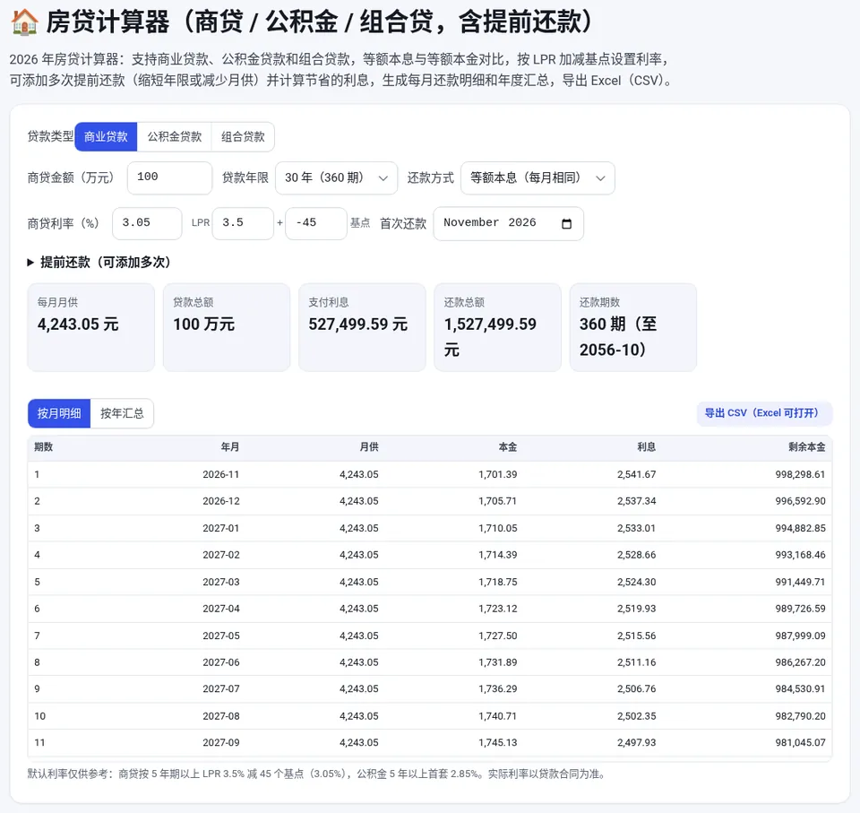Screen dimensions: 860x813
Task: Click the 月供 column header
Action: coord(369,447)
